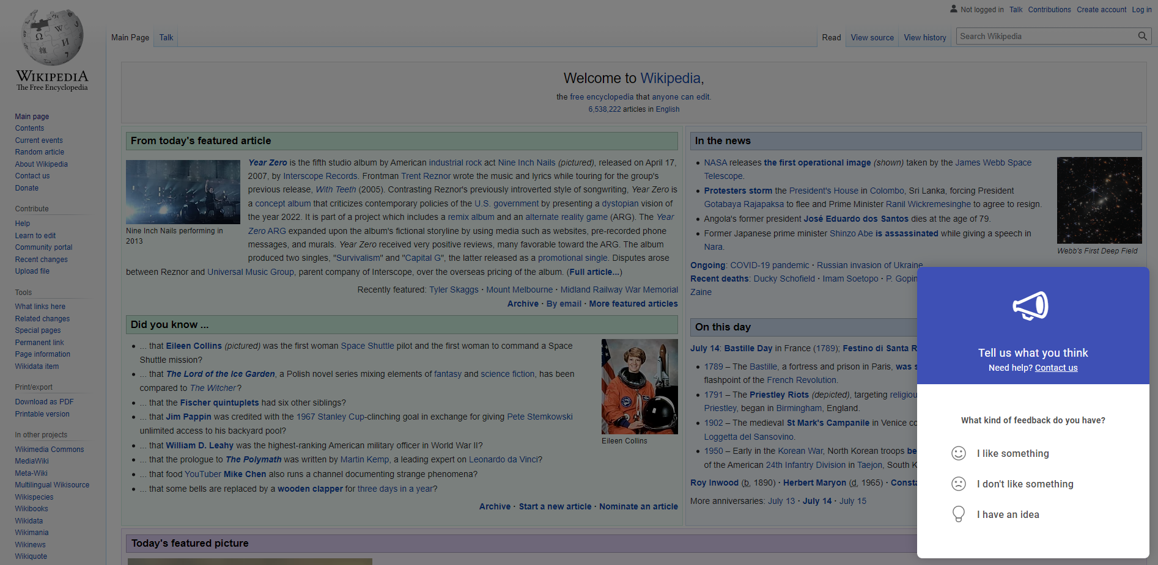Open the Main Page tab

130,37
